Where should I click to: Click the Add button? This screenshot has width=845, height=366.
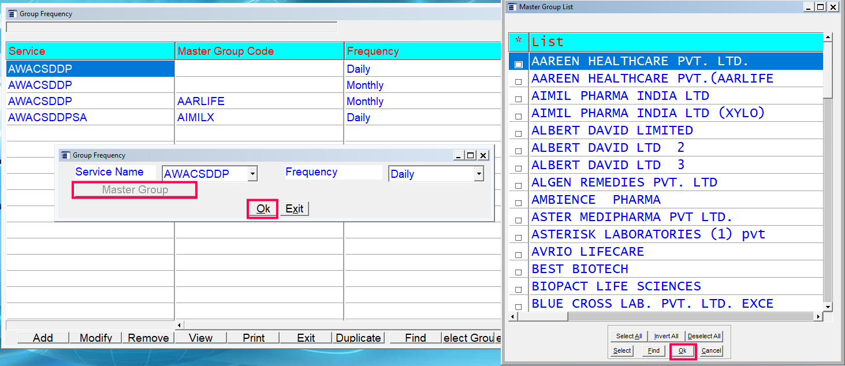click(x=43, y=338)
